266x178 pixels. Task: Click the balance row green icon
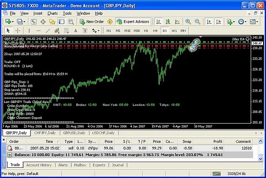click(x=10, y=155)
